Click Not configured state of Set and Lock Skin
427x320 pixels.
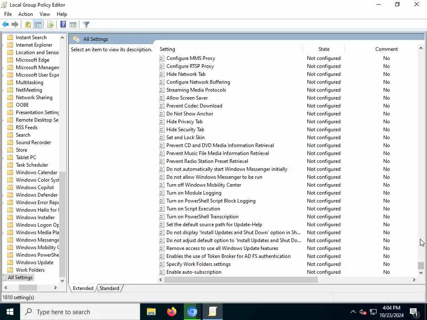click(324, 137)
